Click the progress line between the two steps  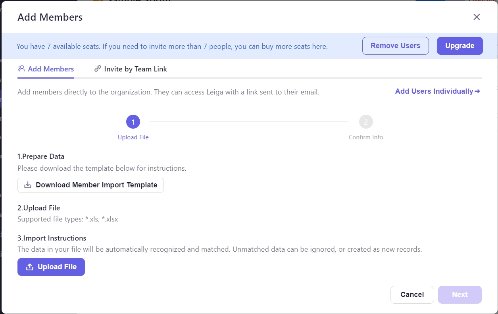[249, 122]
